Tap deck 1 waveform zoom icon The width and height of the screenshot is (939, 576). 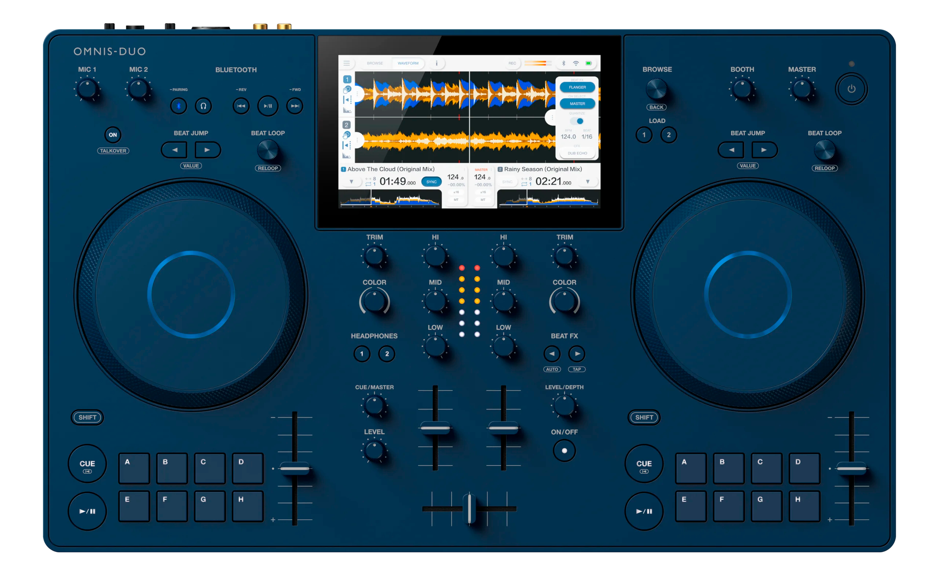[347, 110]
